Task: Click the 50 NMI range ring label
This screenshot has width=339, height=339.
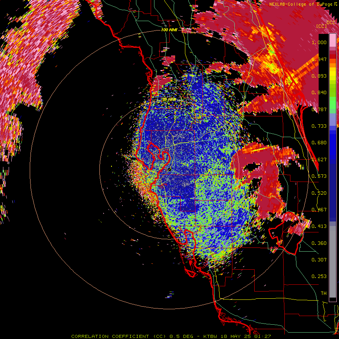Action: pyautogui.click(x=169, y=100)
